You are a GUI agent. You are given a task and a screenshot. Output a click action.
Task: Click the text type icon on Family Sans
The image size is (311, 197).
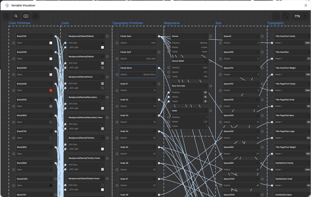[154, 36]
